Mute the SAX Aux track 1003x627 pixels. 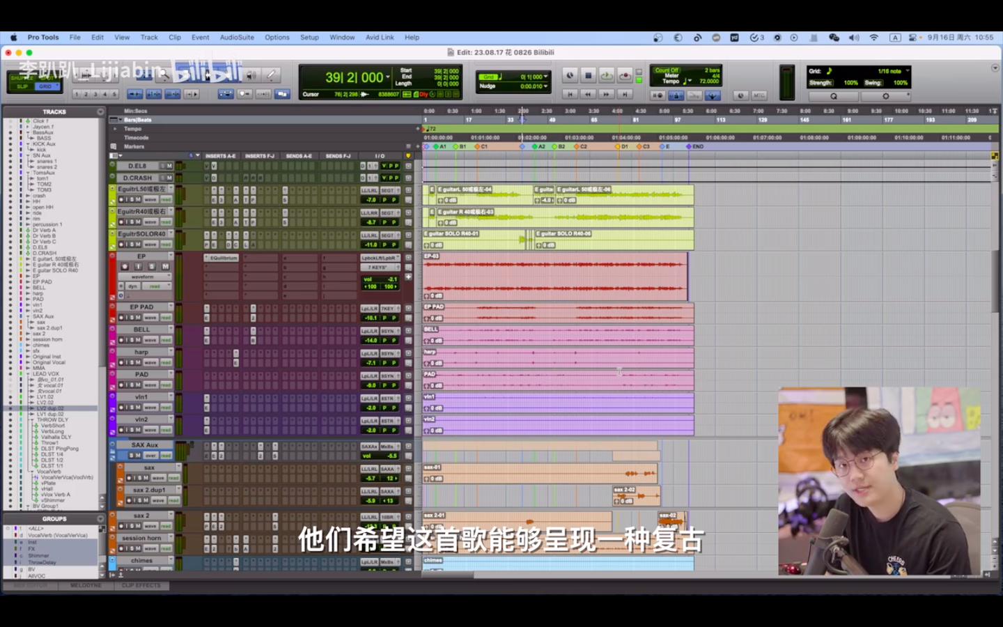[138, 456]
